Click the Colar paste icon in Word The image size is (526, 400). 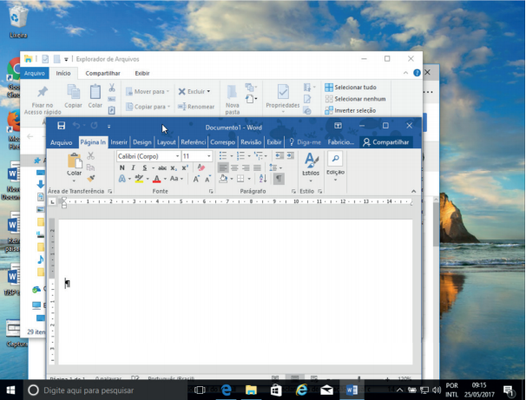coord(75,161)
